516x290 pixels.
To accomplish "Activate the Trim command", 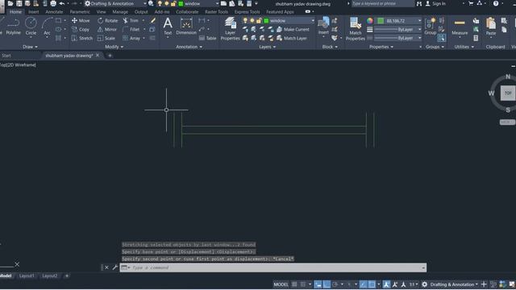I will [x=131, y=20].
